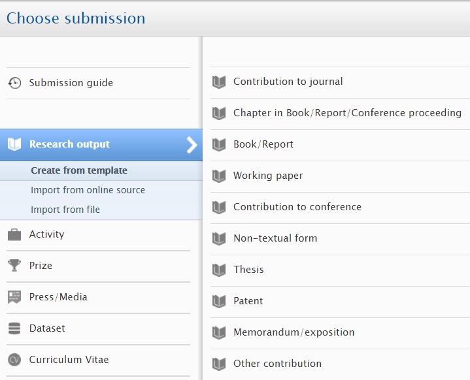Screen dimensions: 470x380
Task: Click the book icon next to Patent
Action: pyautogui.click(x=219, y=301)
